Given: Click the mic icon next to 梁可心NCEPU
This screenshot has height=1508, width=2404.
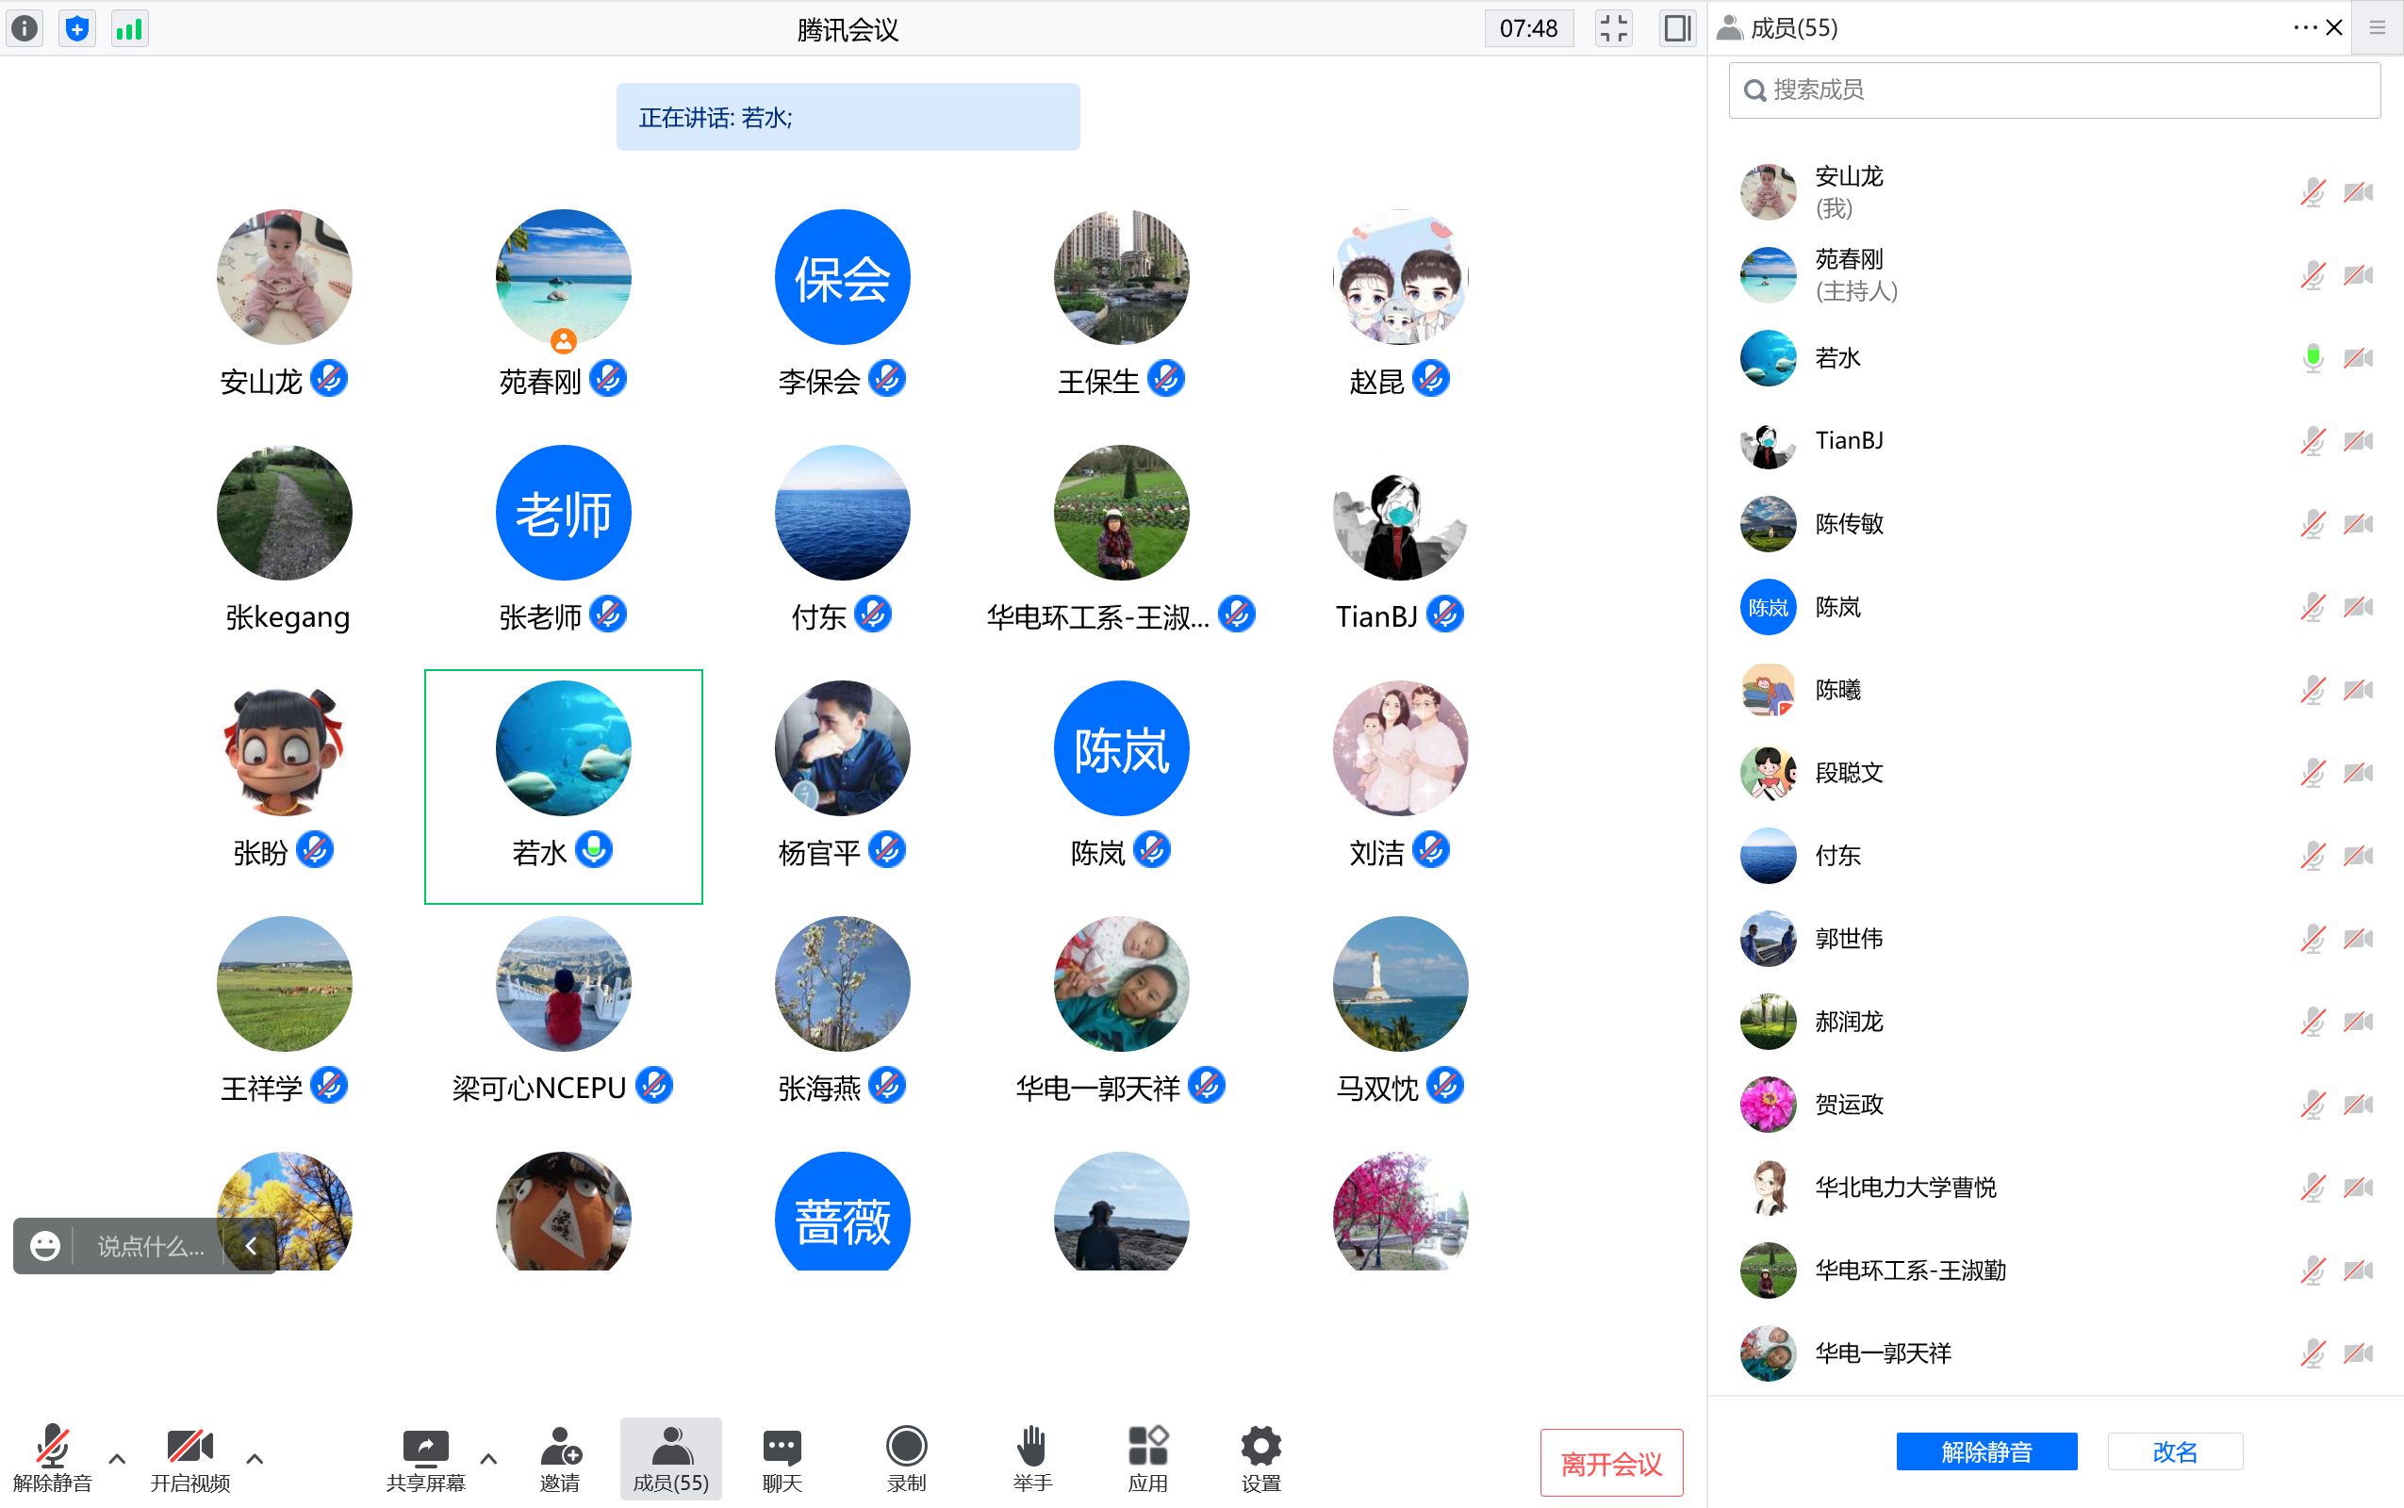Looking at the screenshot, I should pyautogui.click(x=653, y=1085).
